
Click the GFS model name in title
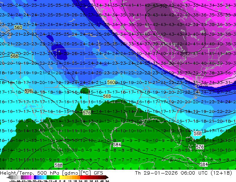tap(98, 173)
